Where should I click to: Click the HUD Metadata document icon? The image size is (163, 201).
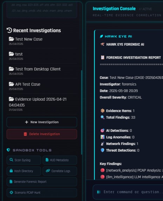pos(47,160)
